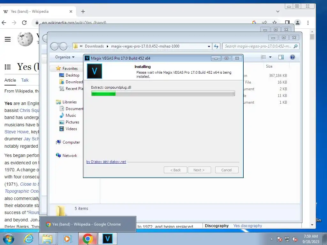
Task: Open Windows Media Player taskbar icon
Action: pyautogui.click(x=67, y=239)
